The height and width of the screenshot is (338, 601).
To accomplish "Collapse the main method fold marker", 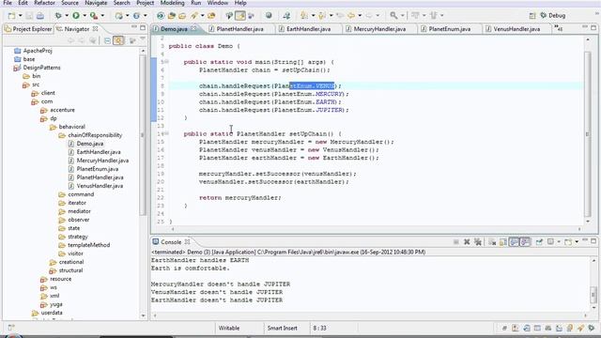I will coord(167,62).
